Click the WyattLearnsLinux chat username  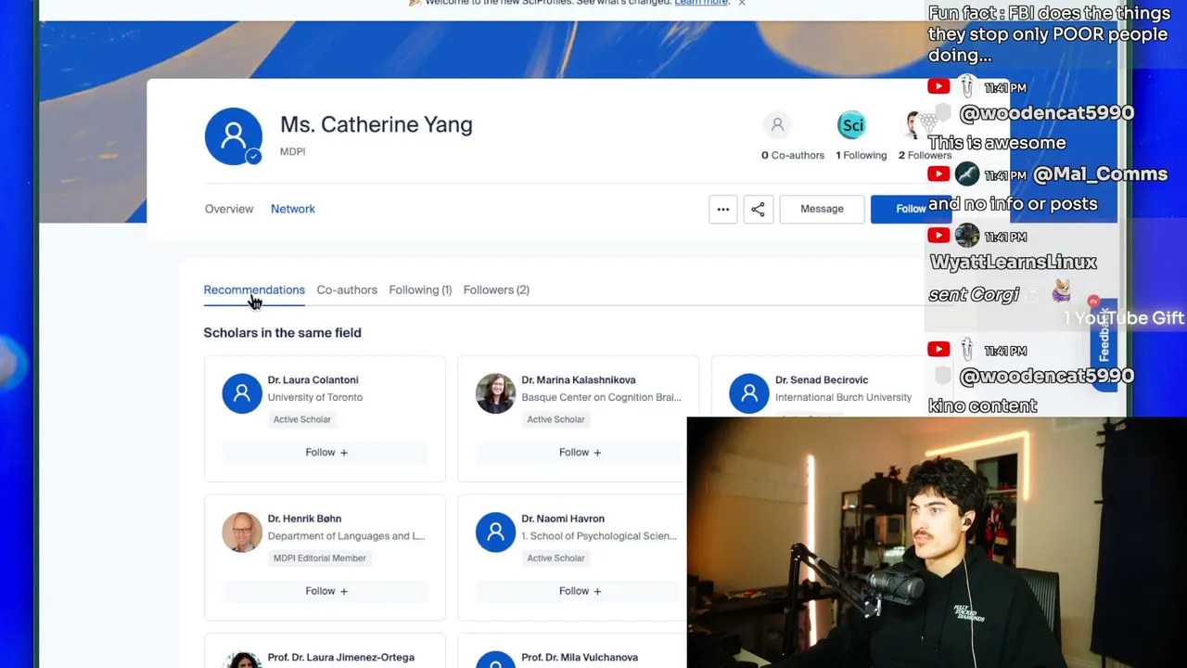pyautogui.click(x=1013, y=263)
